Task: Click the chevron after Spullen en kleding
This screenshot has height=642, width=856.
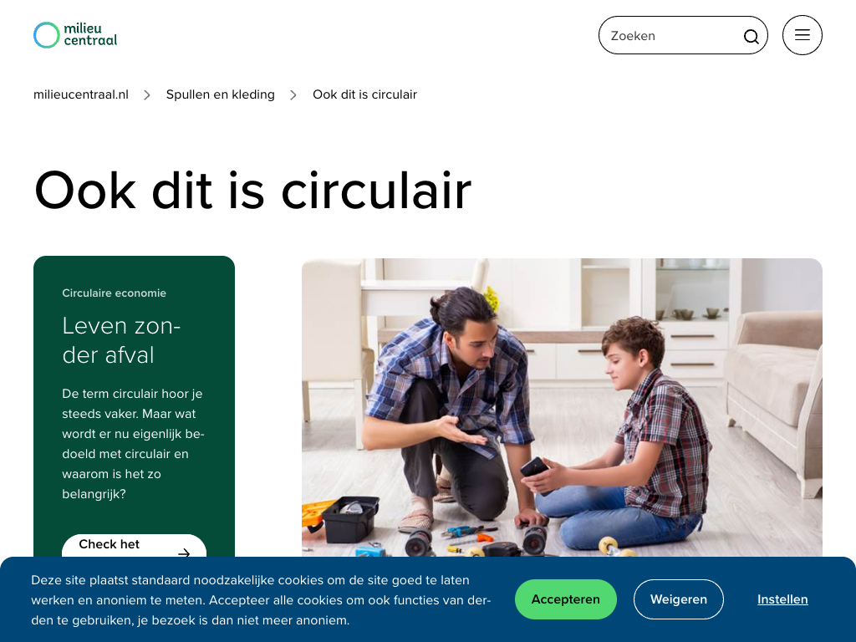Action: pyautogui.click(x=293, y=95)
